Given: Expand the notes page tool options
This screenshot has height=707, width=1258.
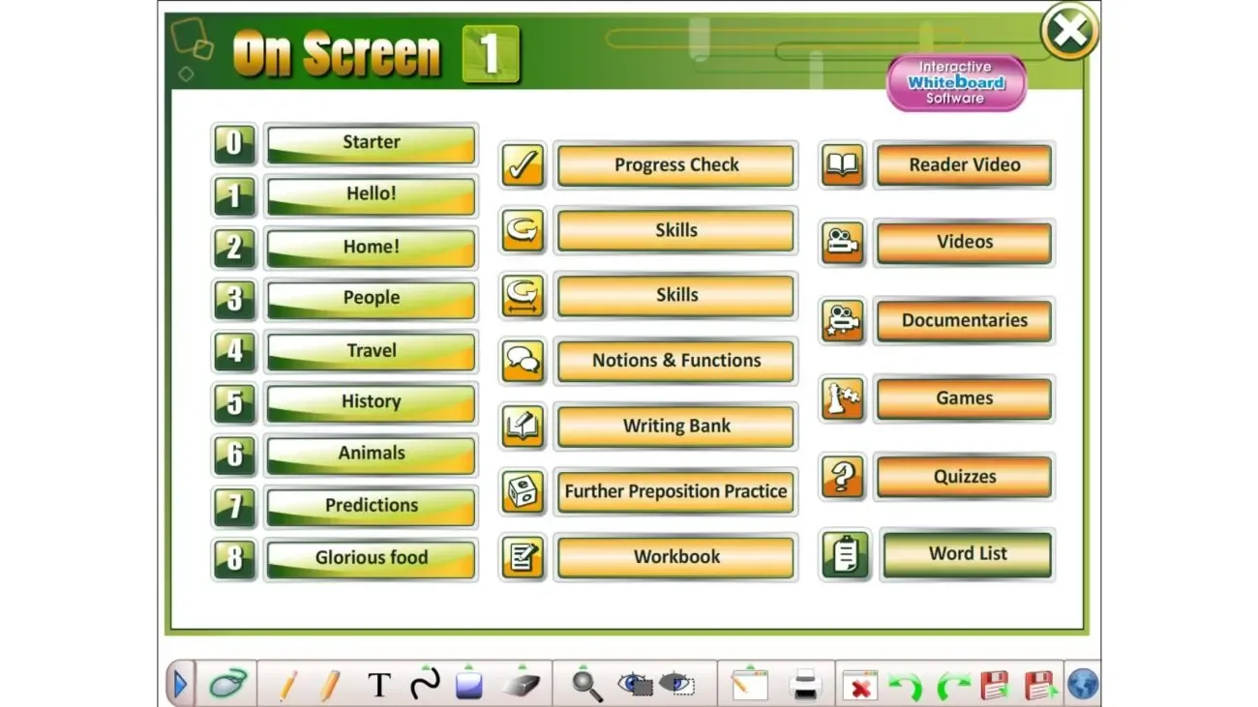Looking at the screenshot, I should [x=752, y=667].
